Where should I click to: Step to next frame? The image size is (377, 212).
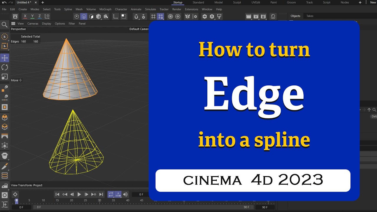click(x=86, y=194)
